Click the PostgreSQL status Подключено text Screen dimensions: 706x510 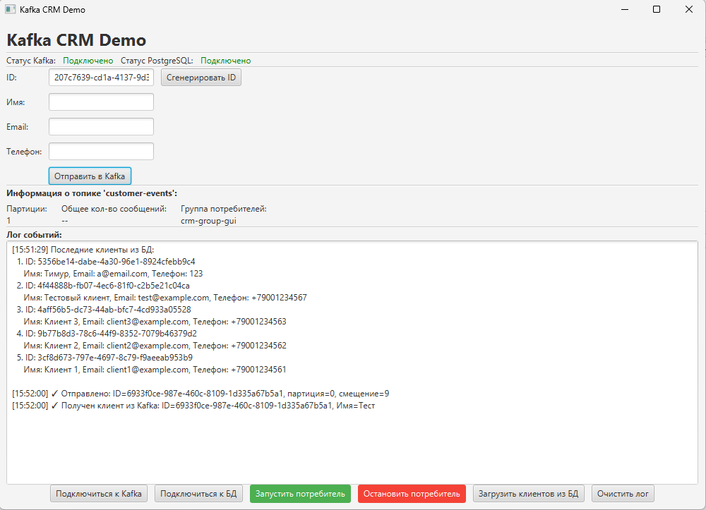[x=225, y=61]
